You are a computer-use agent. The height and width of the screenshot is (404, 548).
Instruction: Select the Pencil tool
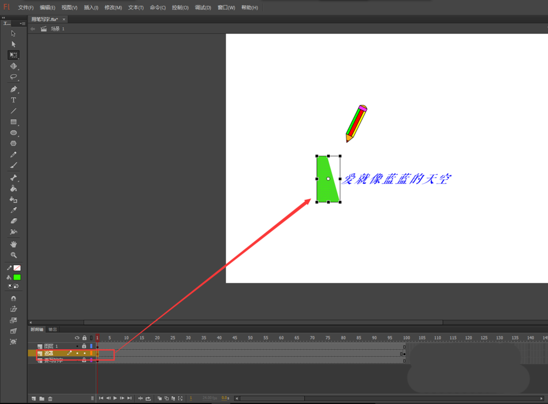pyautogui.click(x=13, y=155)
